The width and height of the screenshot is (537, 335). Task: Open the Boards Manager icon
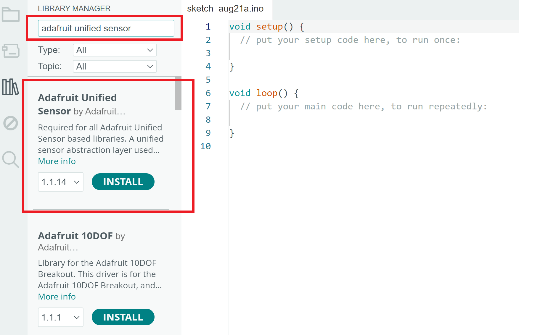[11, 51]
